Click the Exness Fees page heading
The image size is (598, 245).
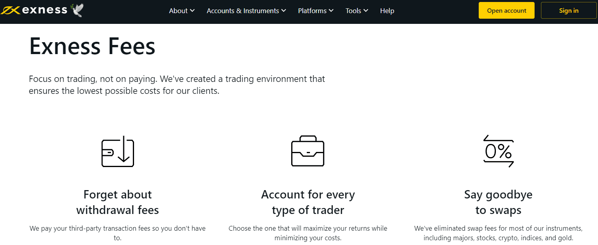(x=92, y=46)
